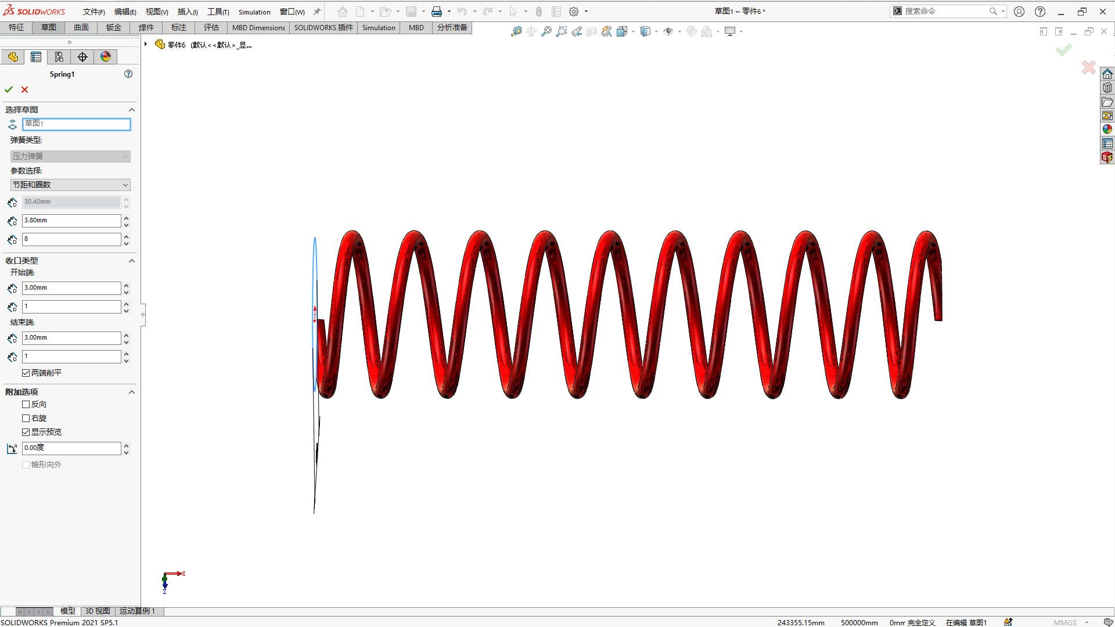Increase the 3.80mm pitch spinner

pos(126,218)
